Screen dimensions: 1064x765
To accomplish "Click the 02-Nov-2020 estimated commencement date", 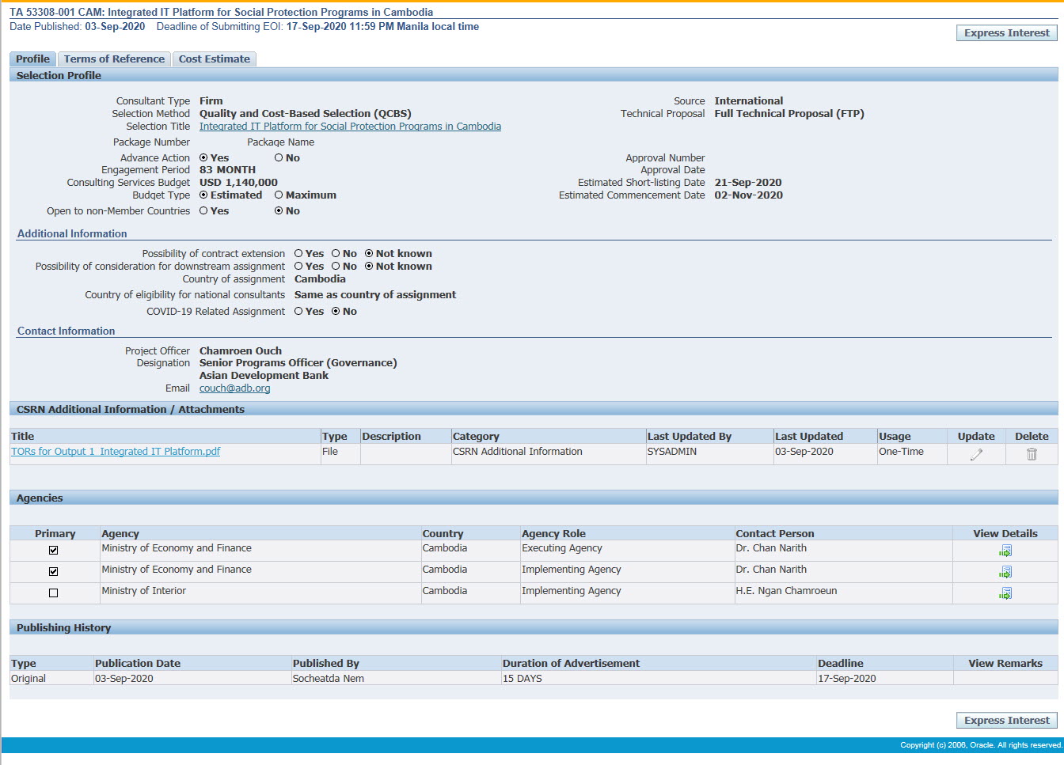I will [748, 195].
